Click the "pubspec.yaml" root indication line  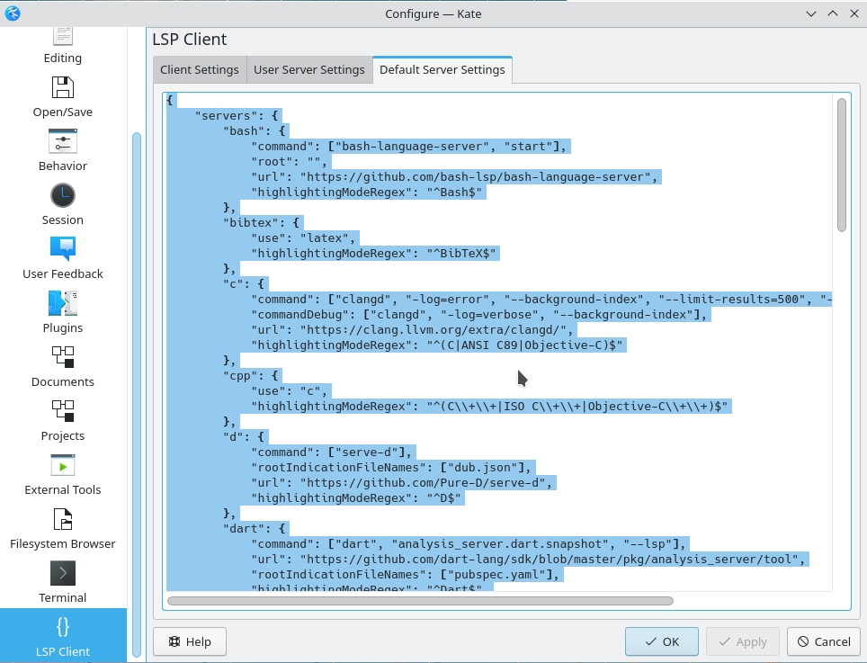click(x=406, y=575)
